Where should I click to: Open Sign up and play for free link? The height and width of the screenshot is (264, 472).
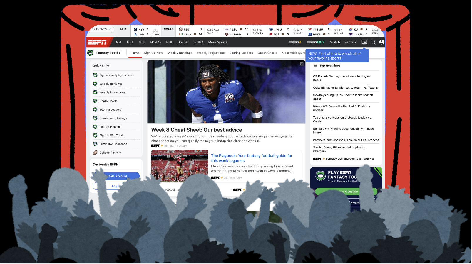pyautogui.click(x=116, y=75)
